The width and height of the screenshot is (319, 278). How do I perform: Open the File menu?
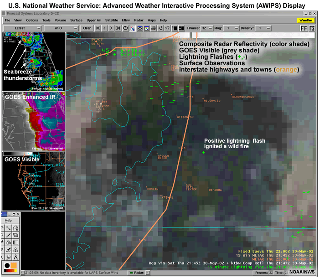7,20
